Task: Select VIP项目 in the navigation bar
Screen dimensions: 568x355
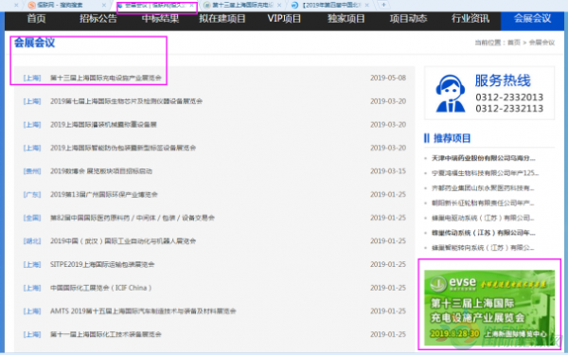Action: click(284, 19)
